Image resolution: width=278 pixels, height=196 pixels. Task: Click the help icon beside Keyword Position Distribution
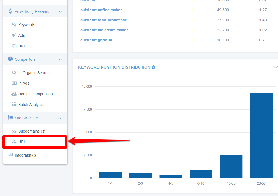point(154,67)
